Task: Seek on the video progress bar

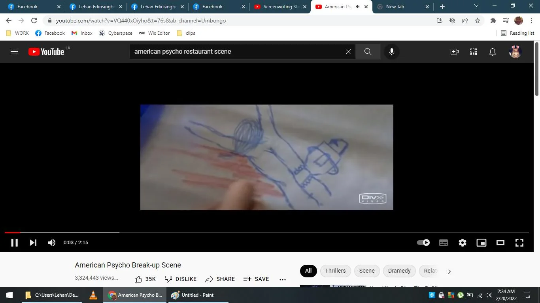Action: click(x=267, y=232)
